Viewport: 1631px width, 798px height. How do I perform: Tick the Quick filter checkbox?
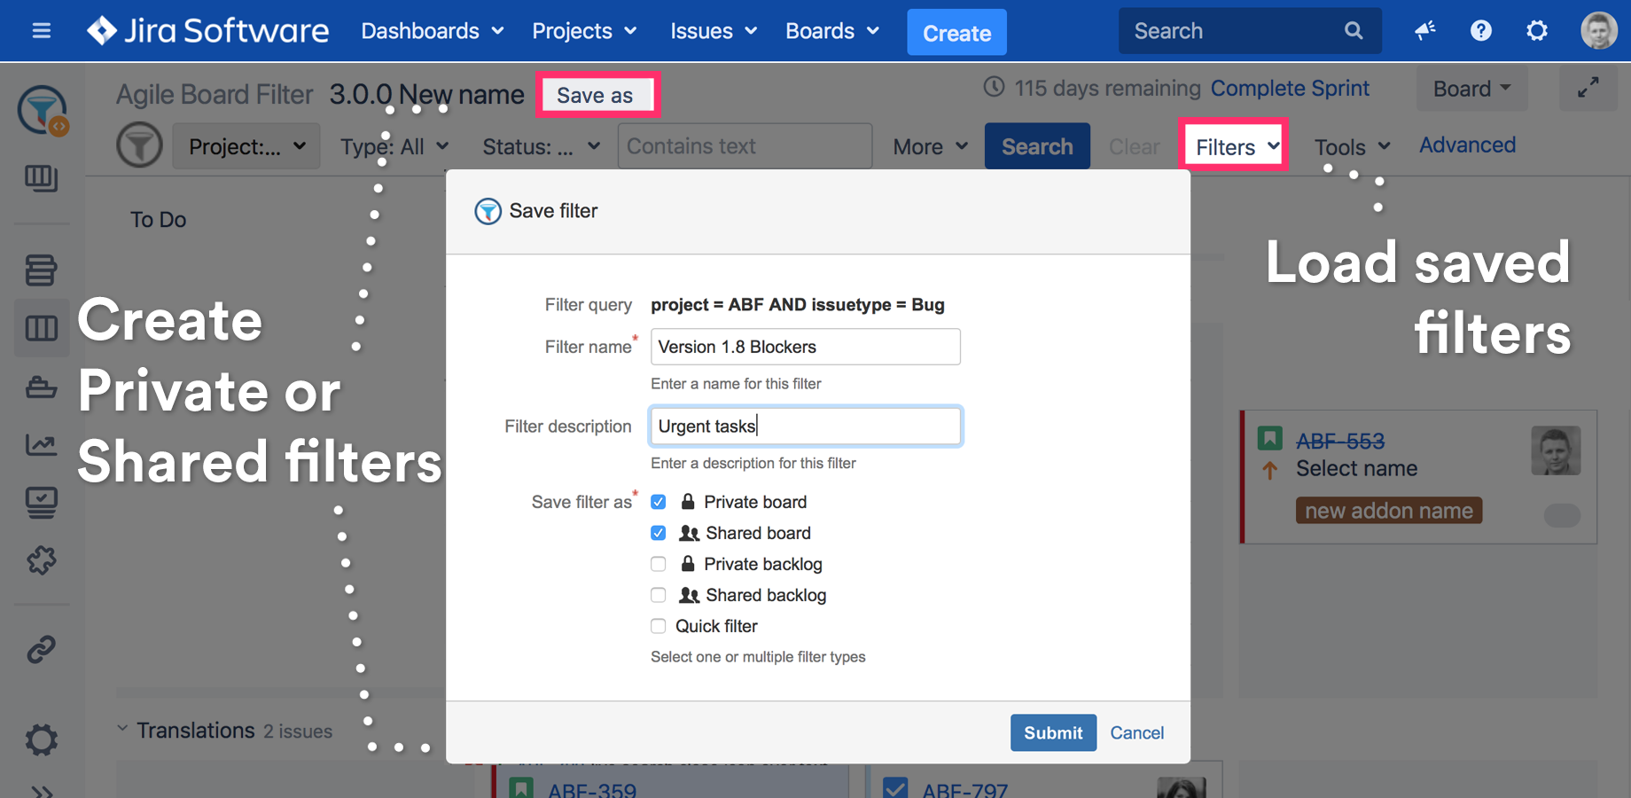click(x=658, y=626)
